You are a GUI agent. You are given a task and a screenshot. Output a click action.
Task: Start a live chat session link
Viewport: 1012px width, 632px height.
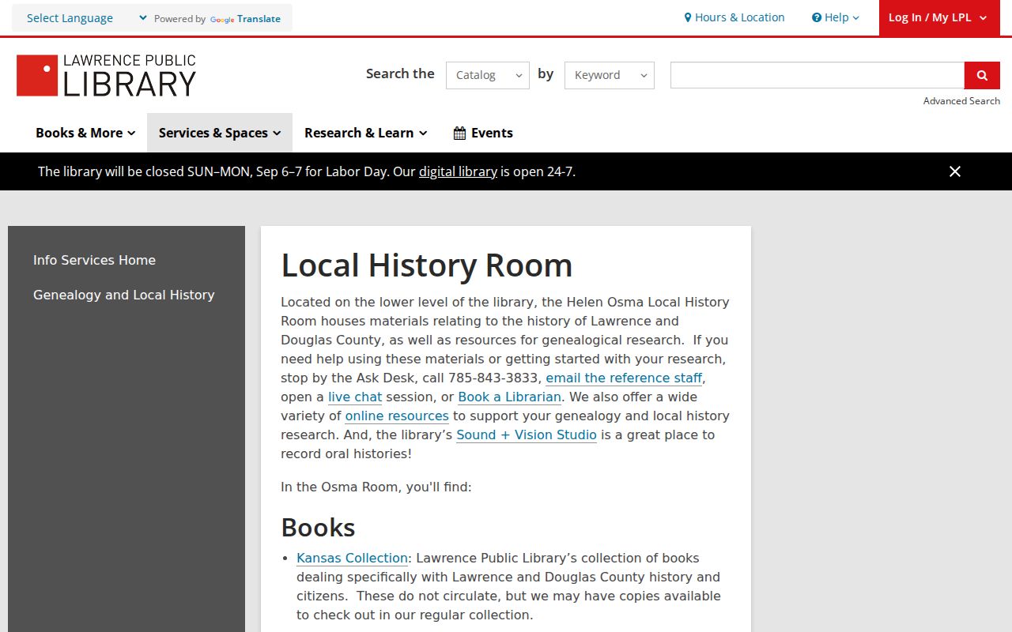click(355, 397)
